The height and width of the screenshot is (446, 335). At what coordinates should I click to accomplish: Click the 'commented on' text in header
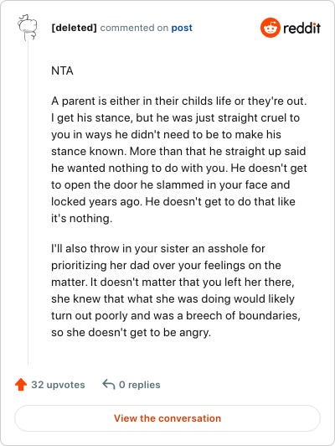click(x=134, y=28)
